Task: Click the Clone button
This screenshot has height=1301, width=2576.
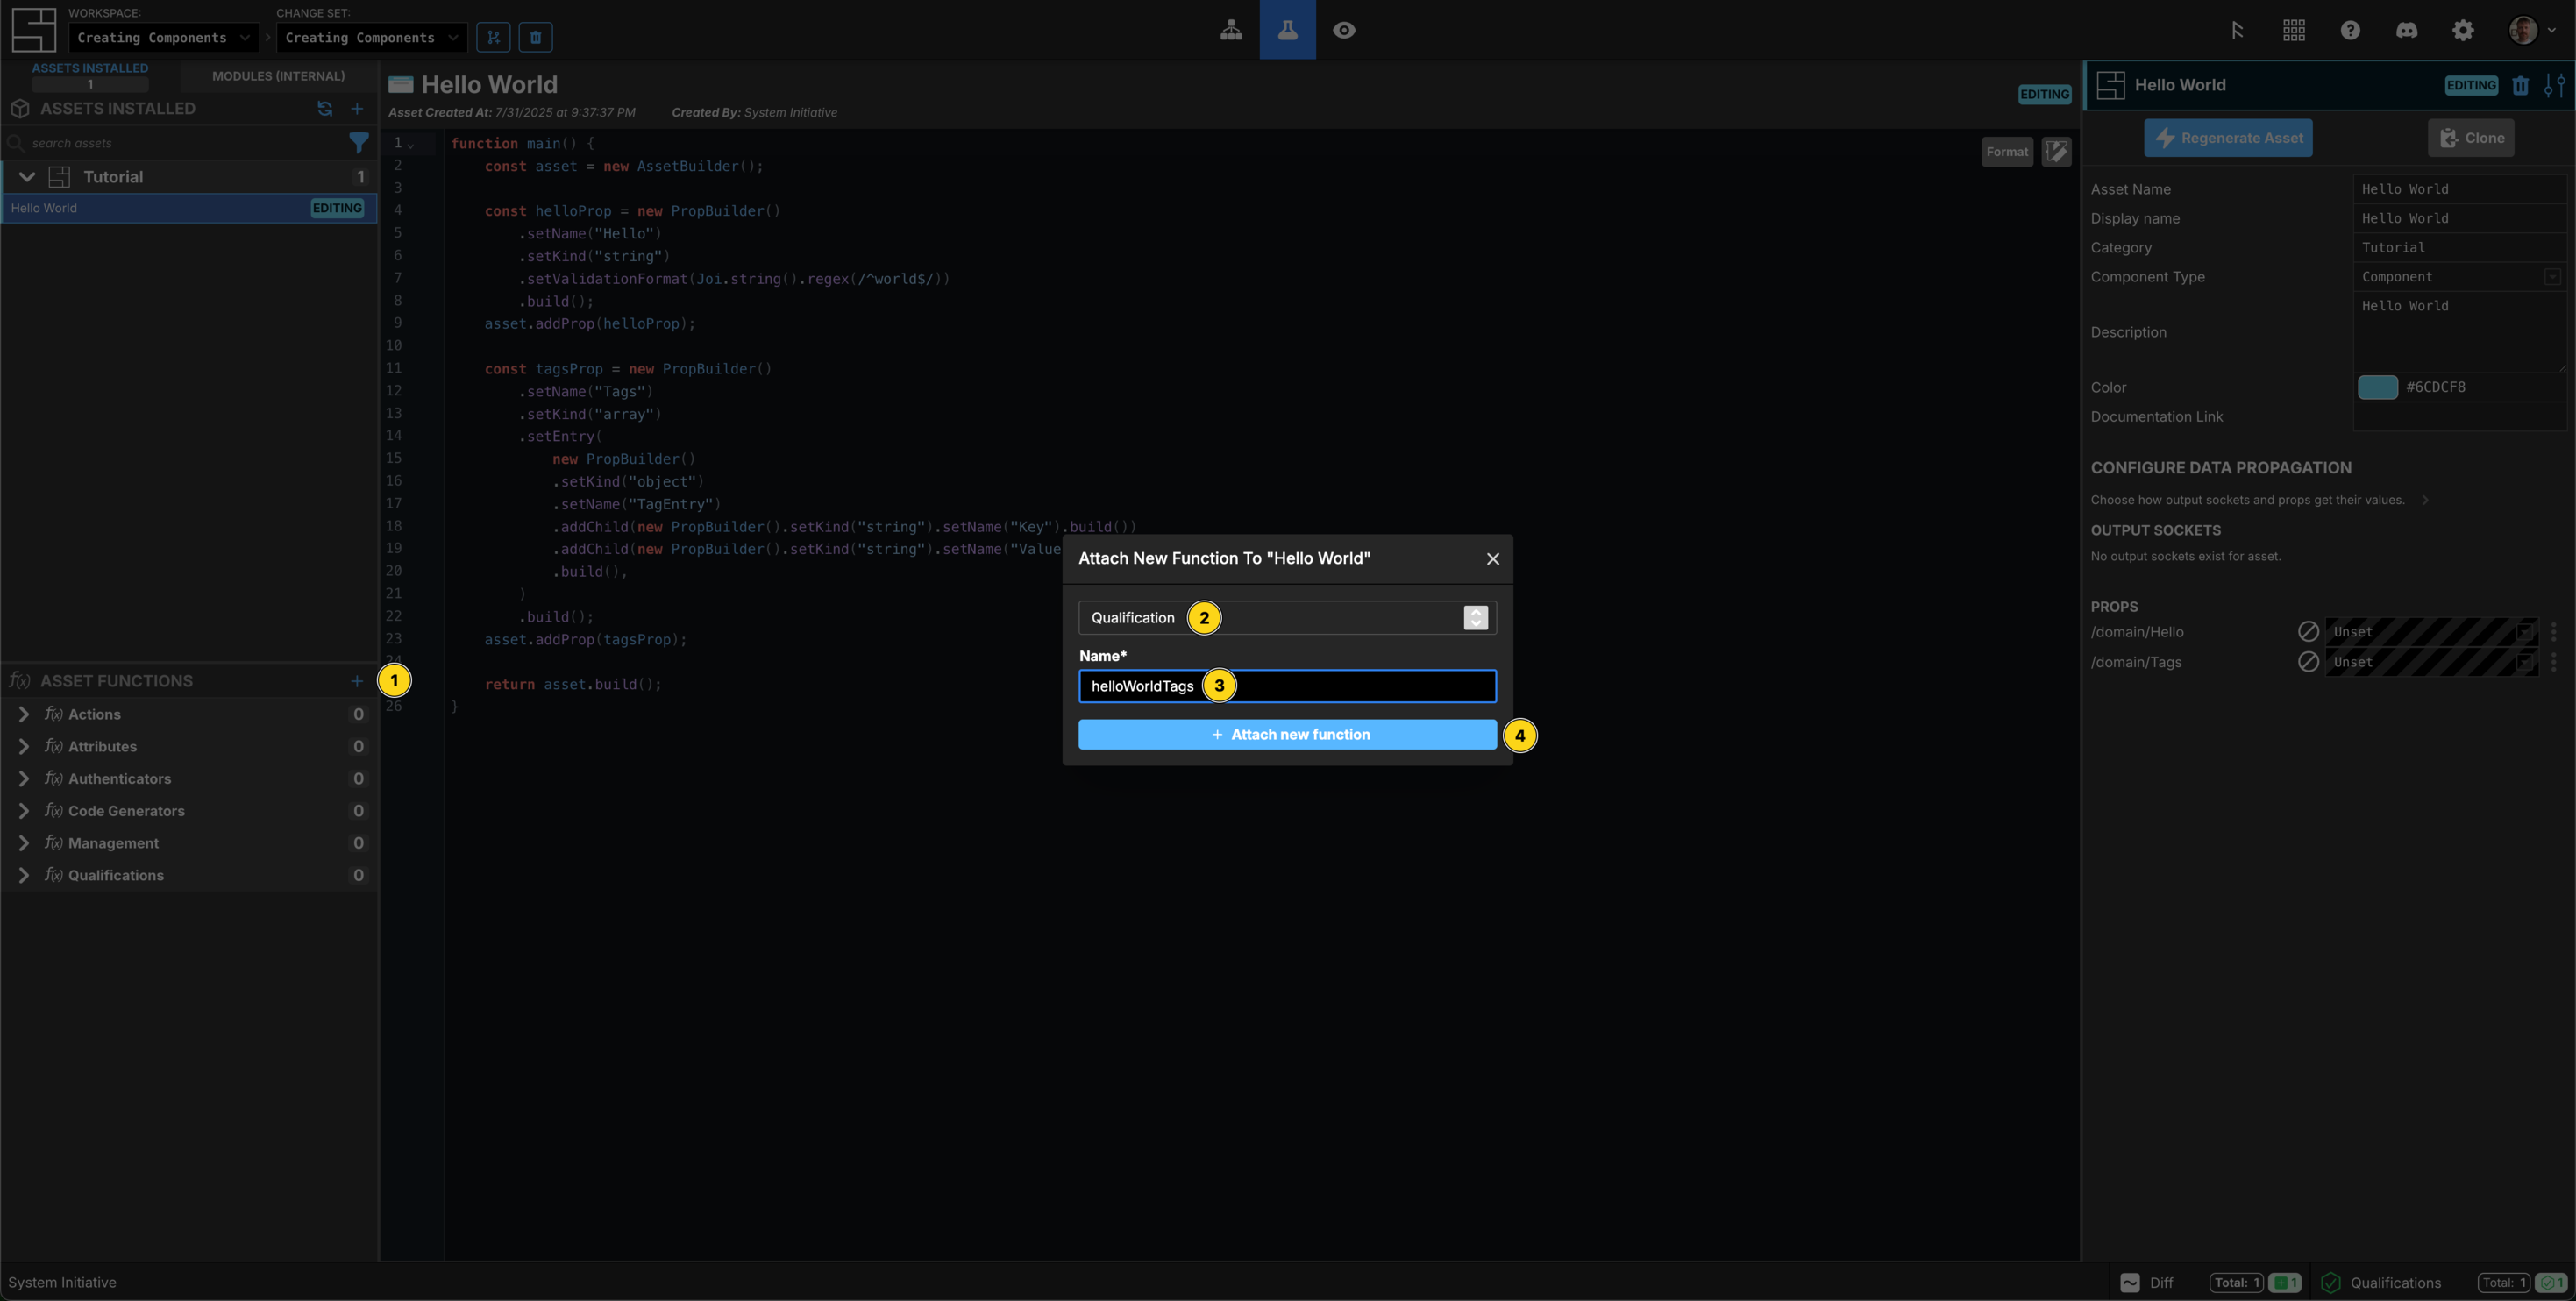Action: [2471, 138]
